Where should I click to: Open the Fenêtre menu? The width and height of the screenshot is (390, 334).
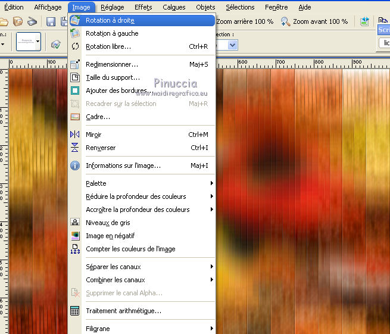[x=276, y=7]
